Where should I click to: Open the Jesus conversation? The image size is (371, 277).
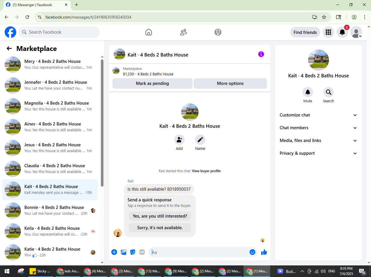pyautogui.click(x=50, y=148)
